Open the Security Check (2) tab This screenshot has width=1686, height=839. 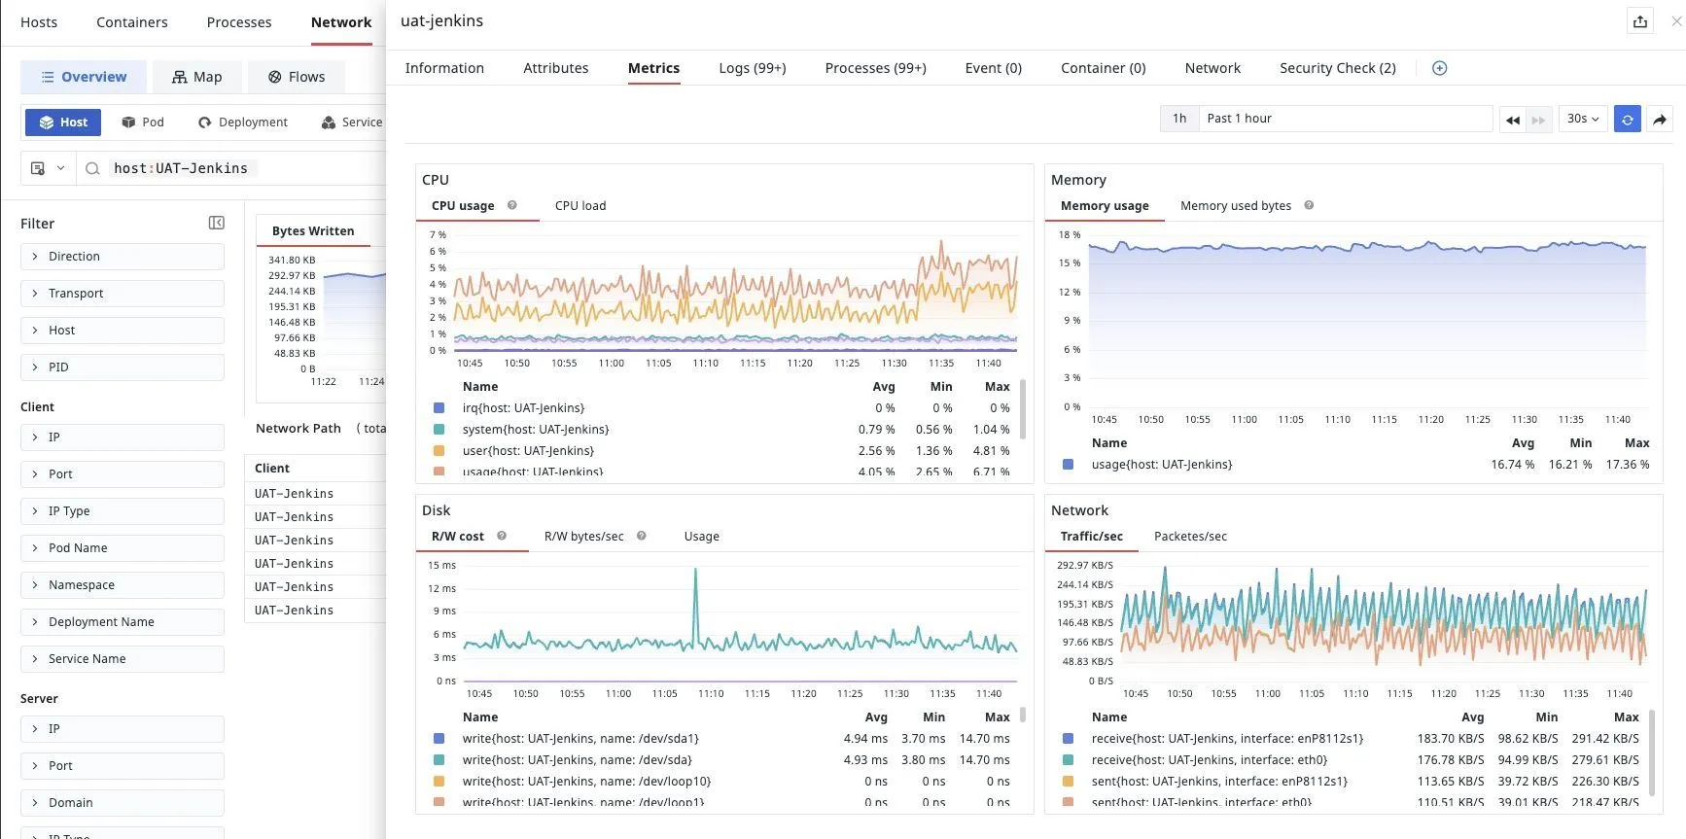pos(1338,68)
